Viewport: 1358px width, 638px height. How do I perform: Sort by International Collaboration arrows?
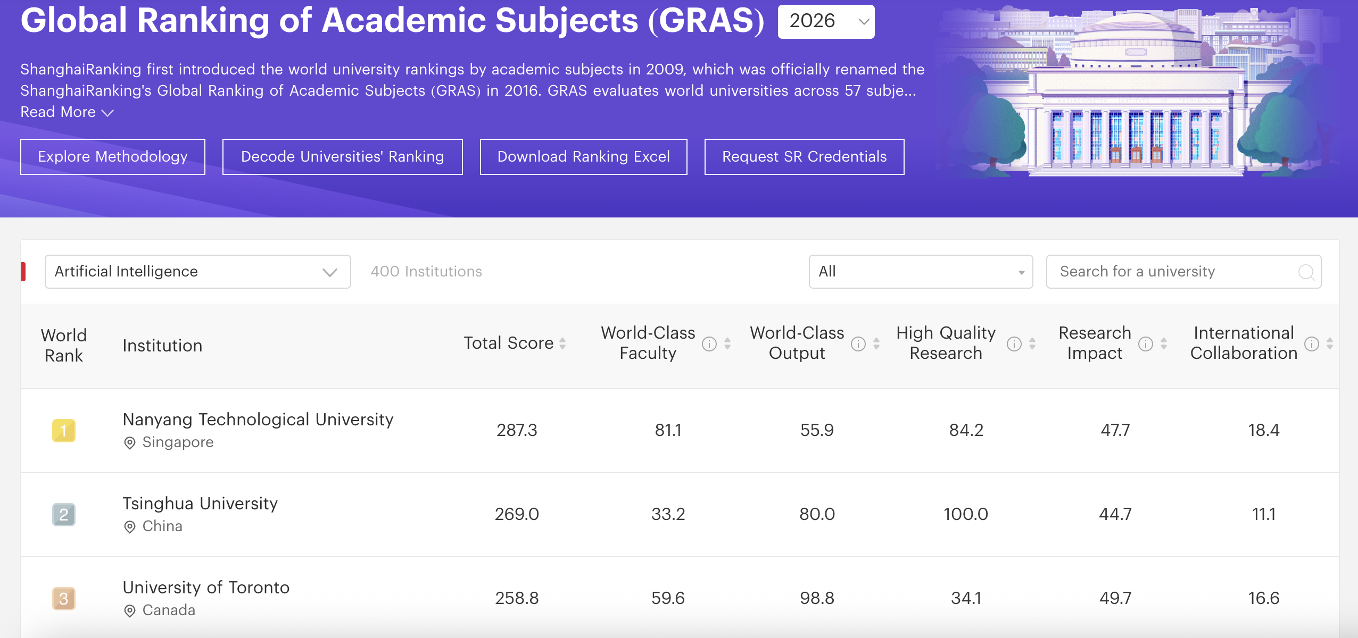point(1330,343)
